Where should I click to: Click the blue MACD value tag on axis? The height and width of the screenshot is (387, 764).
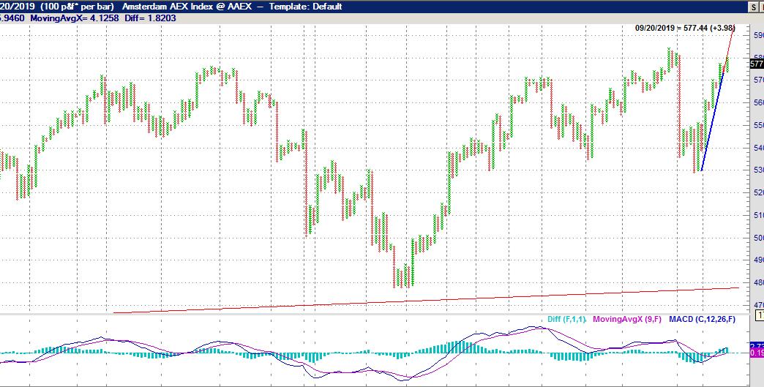click(x=757, y=346)
